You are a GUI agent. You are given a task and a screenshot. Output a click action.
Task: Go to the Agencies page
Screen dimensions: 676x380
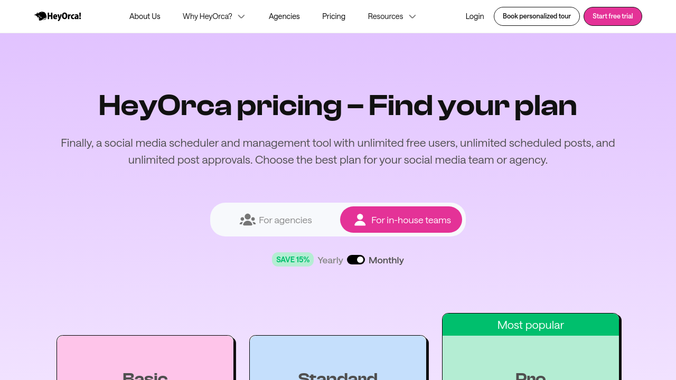coord(284,16)
